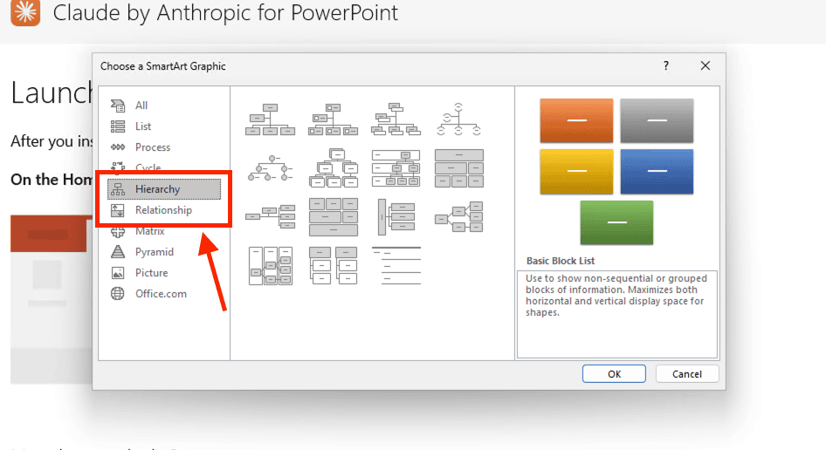Select the Horizontal Hierarchy layout
The width and height of the screenshot is (826, 450).
click(458, 216)
